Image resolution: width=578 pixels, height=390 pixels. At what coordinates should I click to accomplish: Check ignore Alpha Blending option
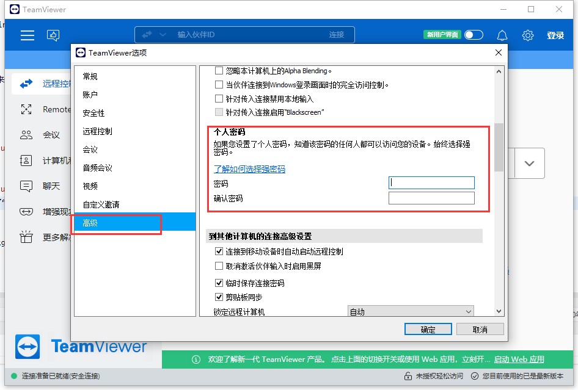(219, 70)
